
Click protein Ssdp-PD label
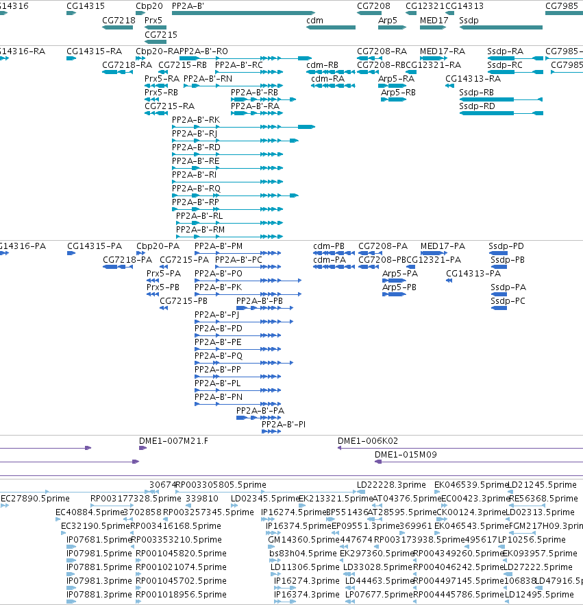[506, 246]
